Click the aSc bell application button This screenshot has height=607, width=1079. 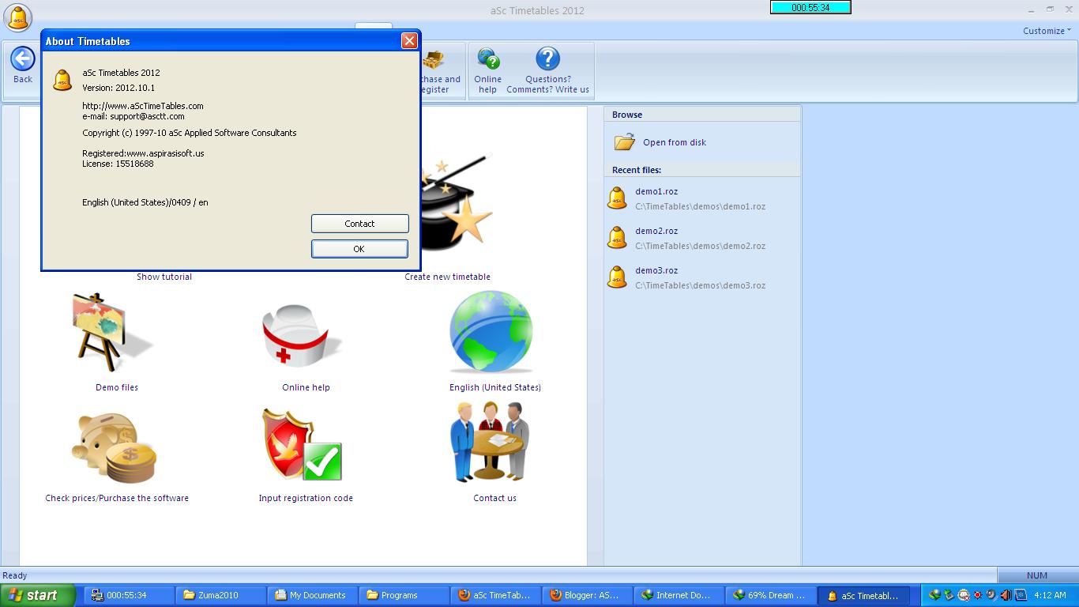pos(18,17)
